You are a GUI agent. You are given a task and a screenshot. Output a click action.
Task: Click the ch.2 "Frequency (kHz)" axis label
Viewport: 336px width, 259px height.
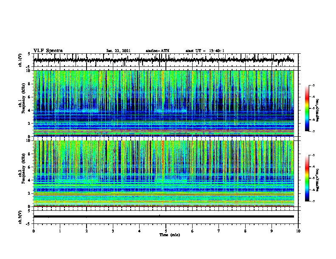click(24, 168)
